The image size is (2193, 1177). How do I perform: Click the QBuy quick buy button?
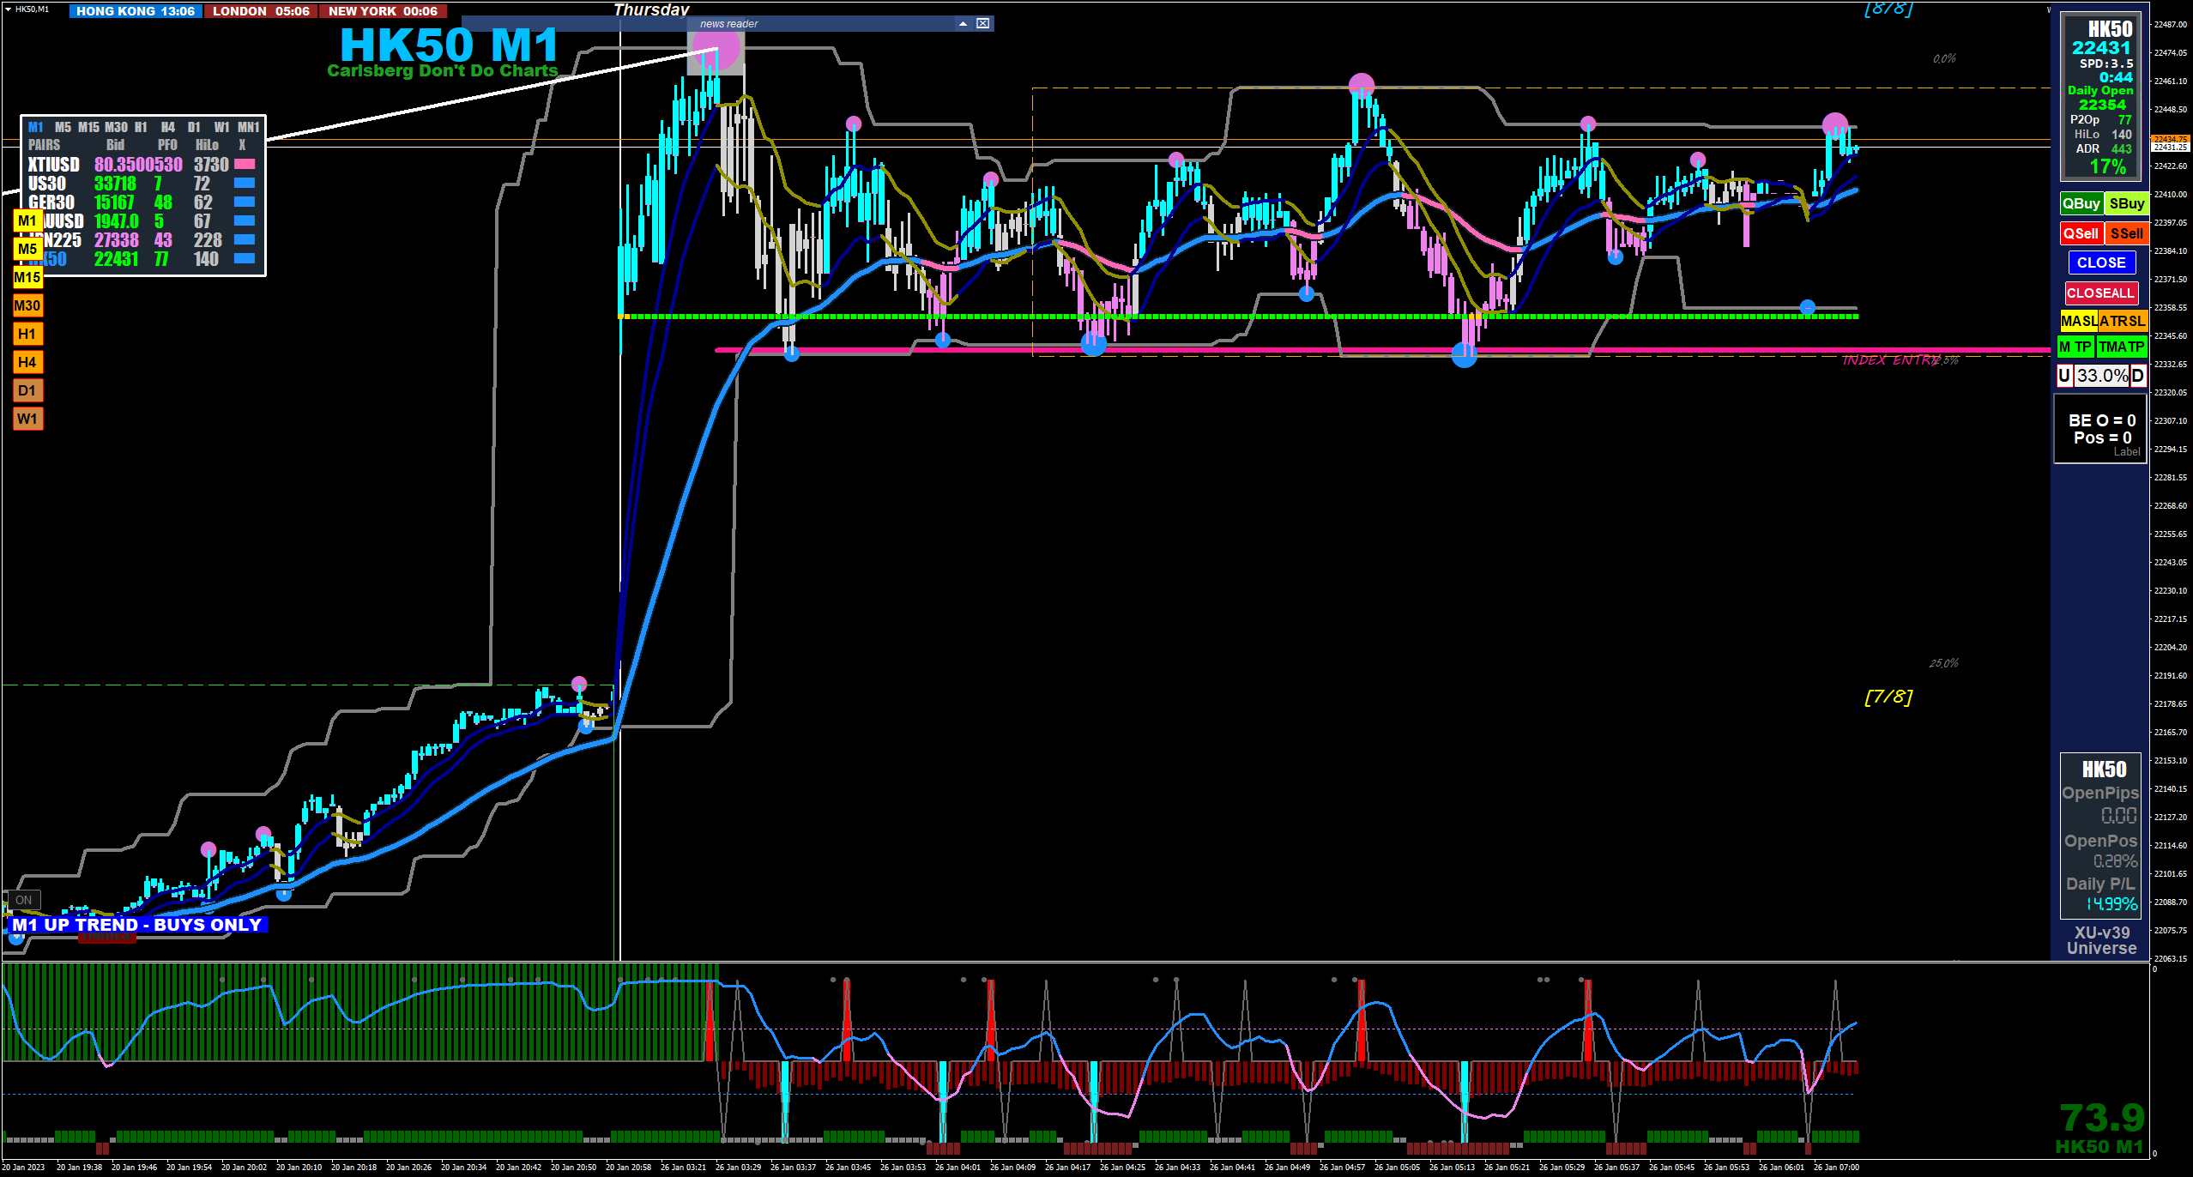coord(2080,204)
